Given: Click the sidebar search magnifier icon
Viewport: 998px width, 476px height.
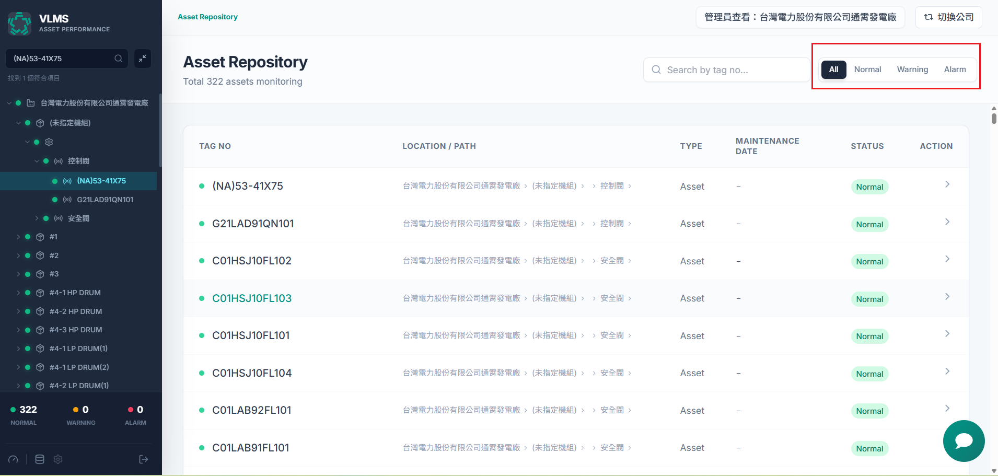Looking at the screenshot, I should tap(119, 59).
